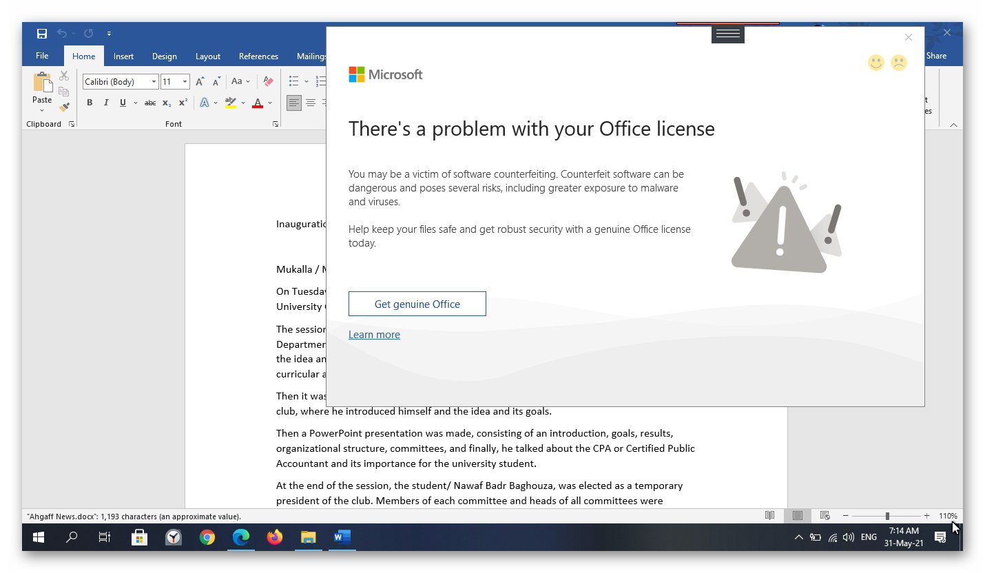Zoom in with plus button

click(926, 516)
